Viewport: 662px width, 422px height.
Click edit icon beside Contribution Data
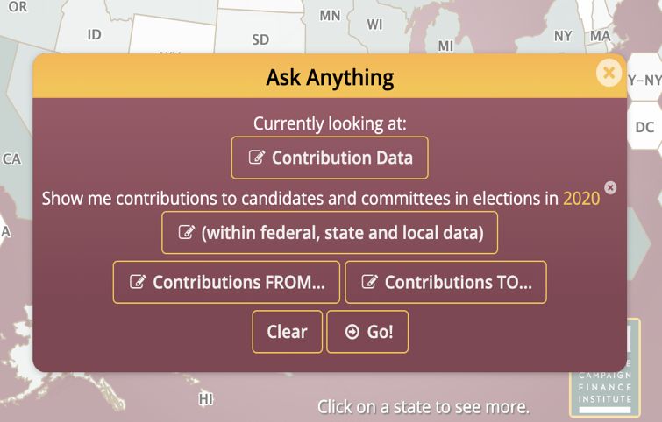click(257, 158)
